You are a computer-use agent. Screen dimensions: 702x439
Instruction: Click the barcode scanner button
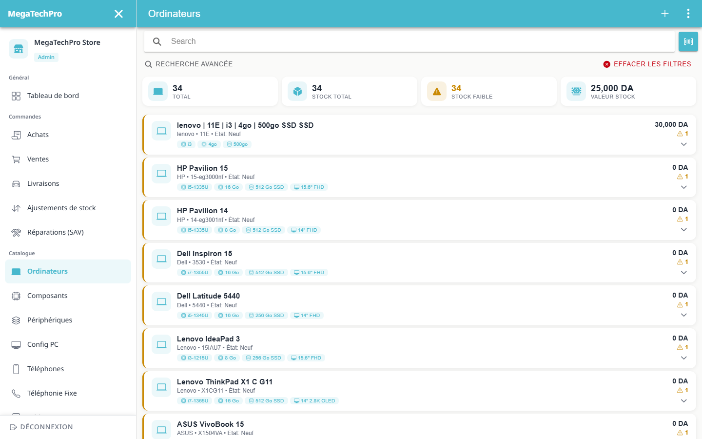click(x=688, y=41)
